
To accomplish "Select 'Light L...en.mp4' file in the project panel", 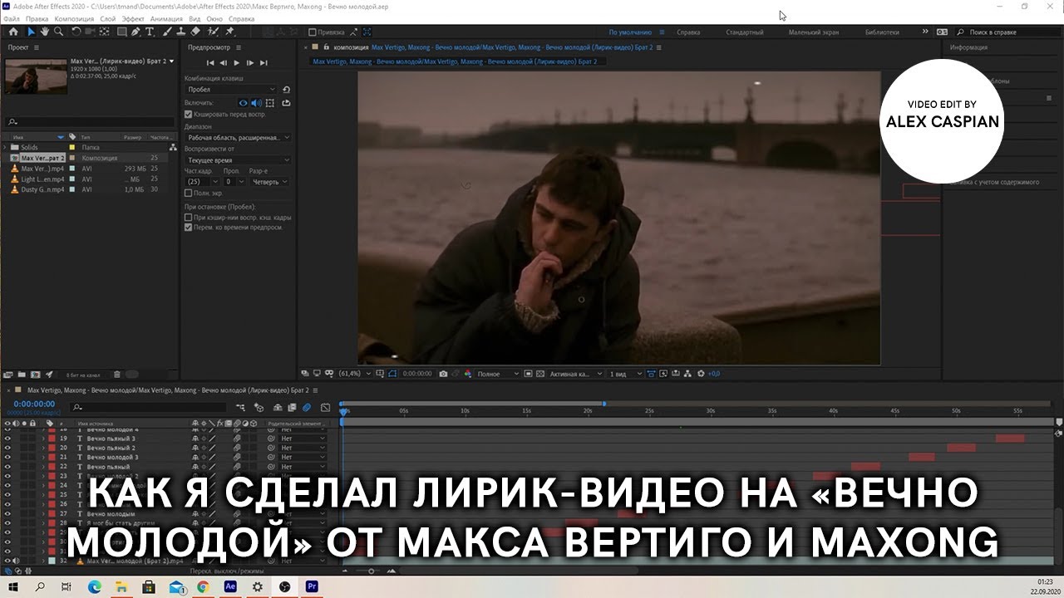I will pyautogui.click(x=42, y=179).
